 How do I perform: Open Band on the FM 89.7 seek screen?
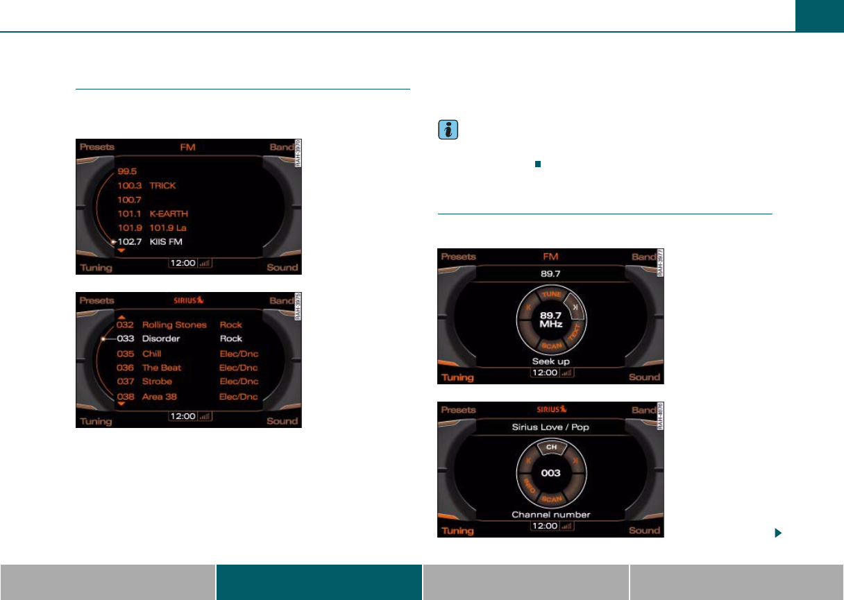point(645,257)
